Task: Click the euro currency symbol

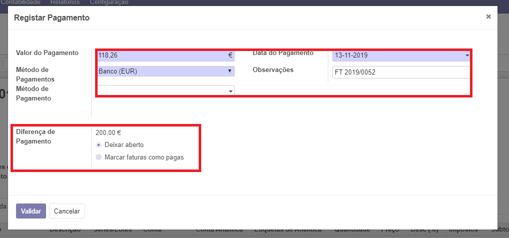Action: coord(231,55)
